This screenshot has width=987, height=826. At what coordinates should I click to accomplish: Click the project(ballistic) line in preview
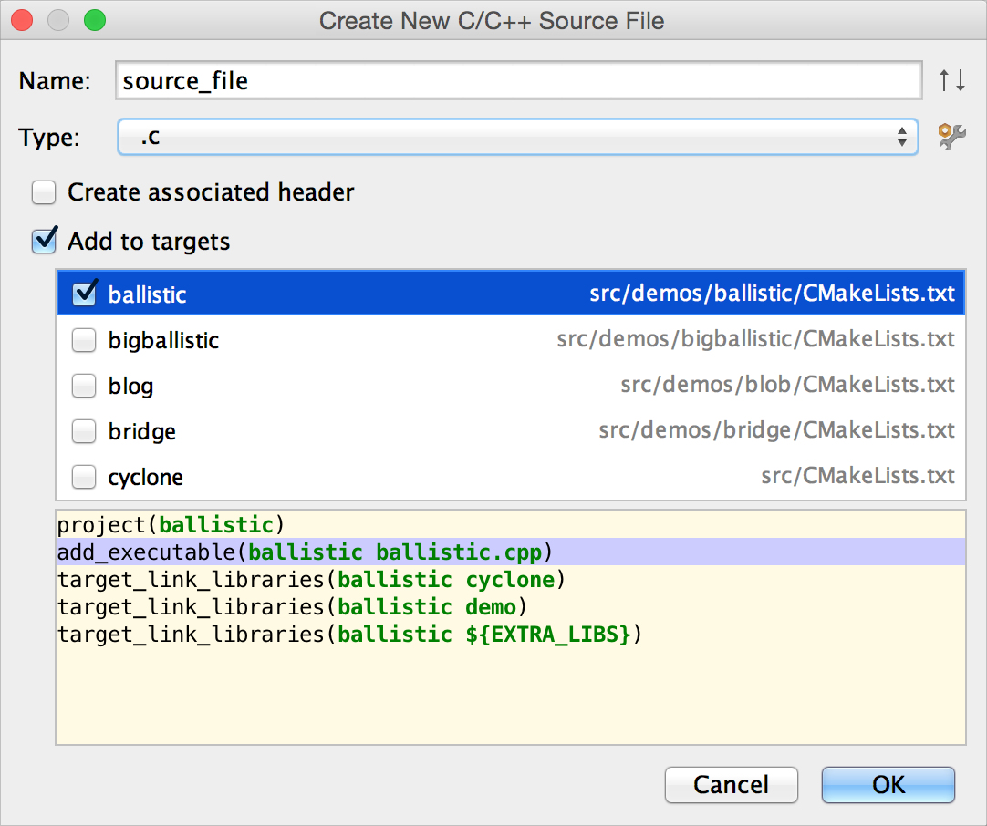click(x=171, y=524)
